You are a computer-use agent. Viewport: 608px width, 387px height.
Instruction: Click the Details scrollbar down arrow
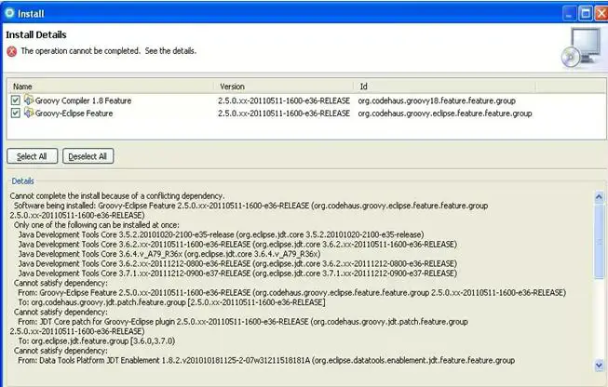599,365
